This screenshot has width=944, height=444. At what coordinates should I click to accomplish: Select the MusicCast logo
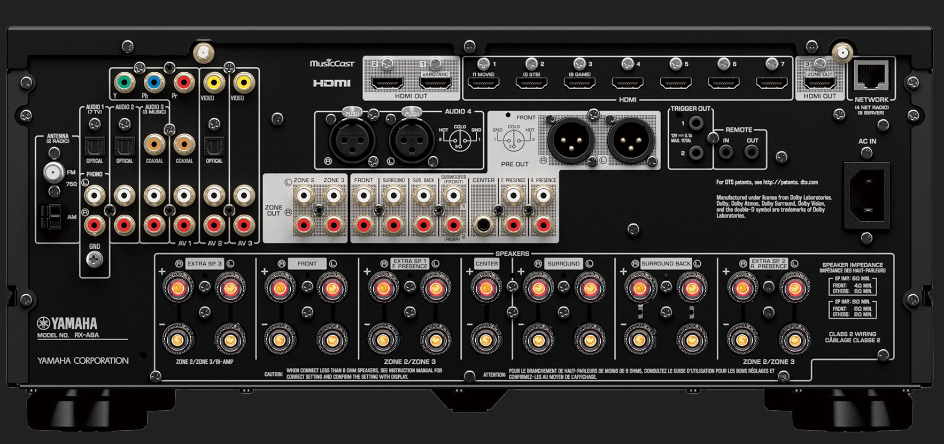click(x=332, y=64)
